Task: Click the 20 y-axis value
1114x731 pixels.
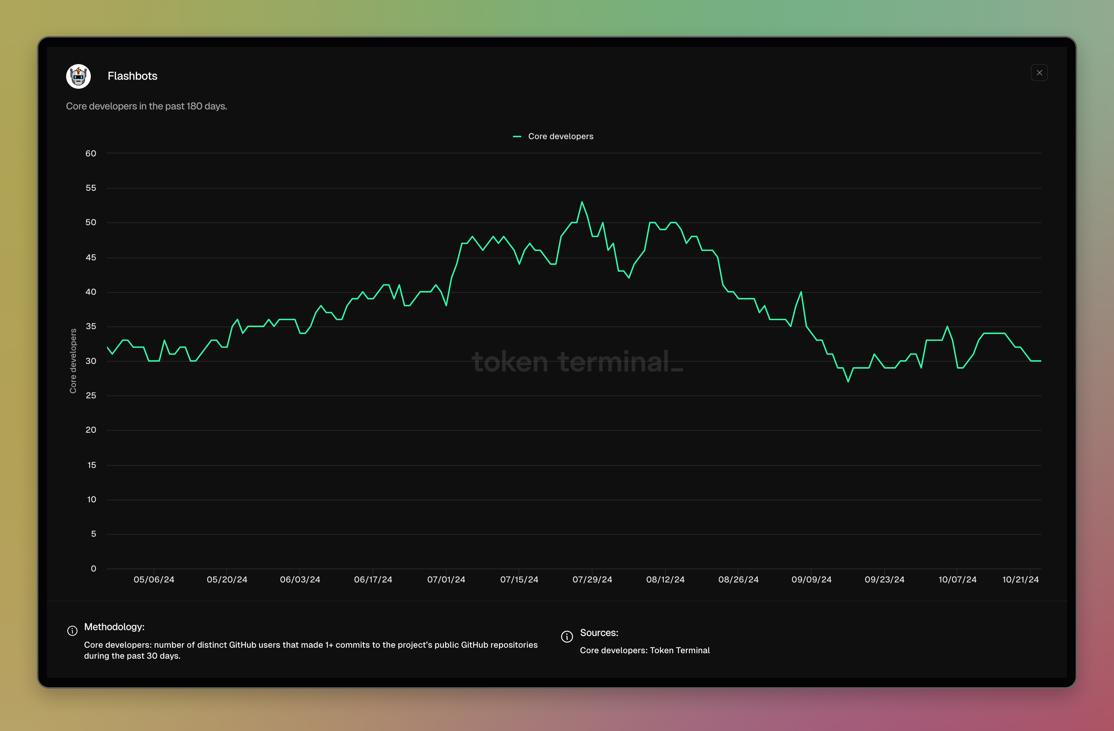Action: pyautogui.click(x=91, y=430)
